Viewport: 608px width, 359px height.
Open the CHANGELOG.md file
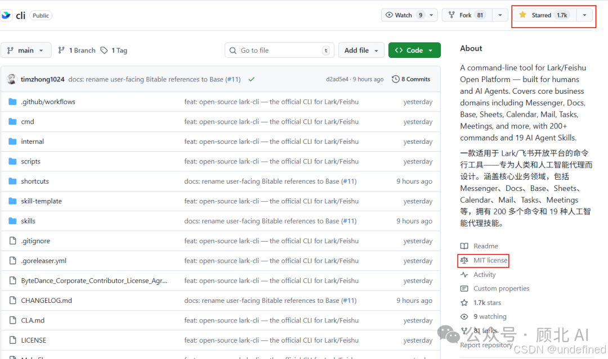point(47,301)
